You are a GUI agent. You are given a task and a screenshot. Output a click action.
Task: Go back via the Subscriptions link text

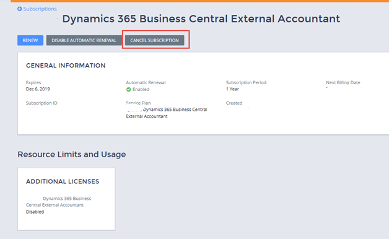pos(40,9)
